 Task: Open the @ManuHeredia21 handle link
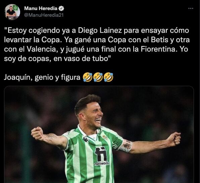point(44,15)
